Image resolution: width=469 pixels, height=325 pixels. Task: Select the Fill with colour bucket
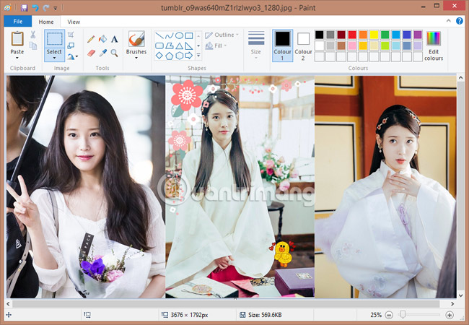pyautogui.click(x=102, y=39)
